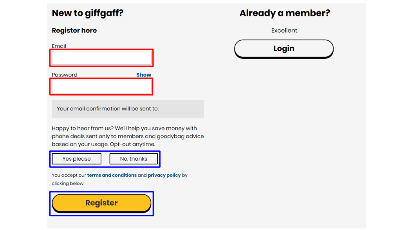The image size is (401, 230).
Task: Click the Email label above the field
Action: tap(59, 46)
